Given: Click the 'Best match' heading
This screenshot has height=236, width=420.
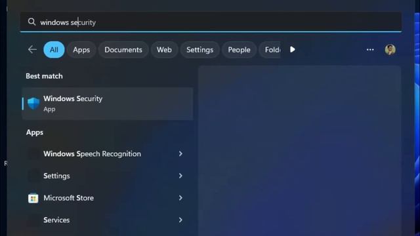Looking at the screenshot, I should [x=44, y=76].
